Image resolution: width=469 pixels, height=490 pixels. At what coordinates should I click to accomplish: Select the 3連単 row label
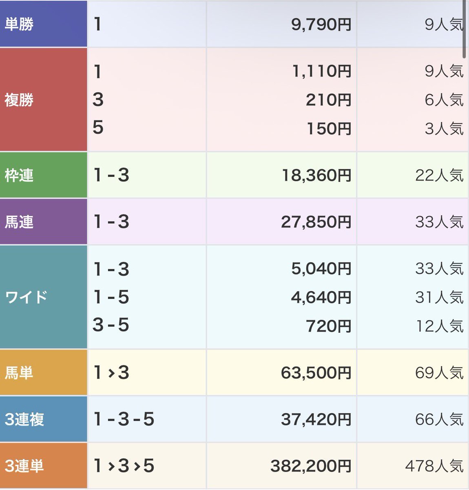(x=24, y=466)
